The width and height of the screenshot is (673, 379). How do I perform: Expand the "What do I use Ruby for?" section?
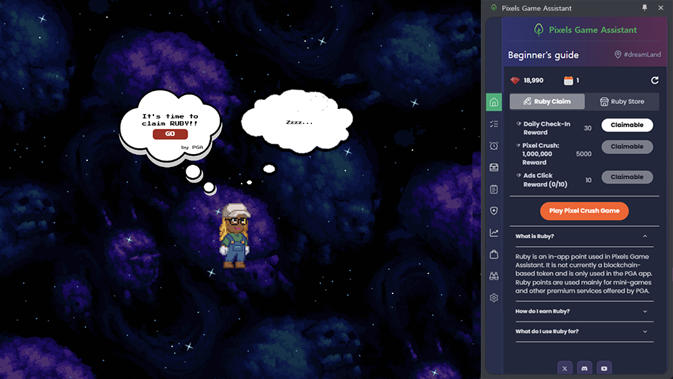pyautogui.click(x=645, y=331)
